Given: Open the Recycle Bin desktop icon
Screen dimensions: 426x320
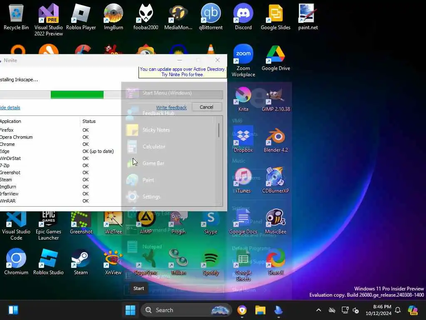Looking at the screenshot, I should [x=16, y=17].
